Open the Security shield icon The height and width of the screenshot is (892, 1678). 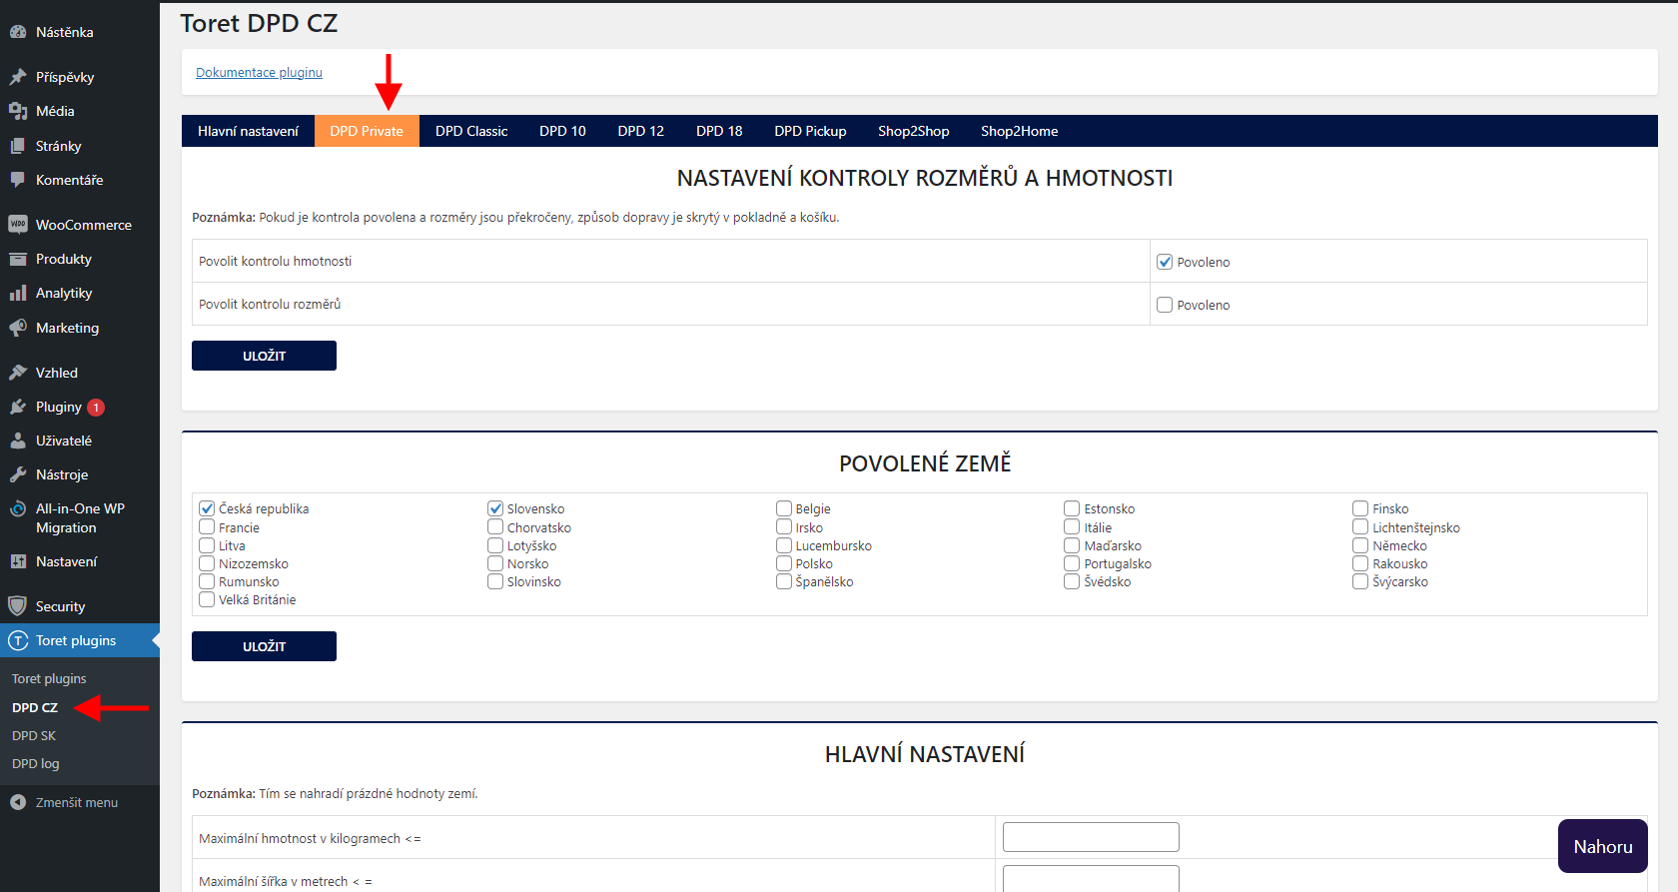click(x=18, y=606)
